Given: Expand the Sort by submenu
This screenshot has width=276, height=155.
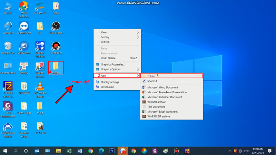Looking at the screenshot, I should 117,37.
